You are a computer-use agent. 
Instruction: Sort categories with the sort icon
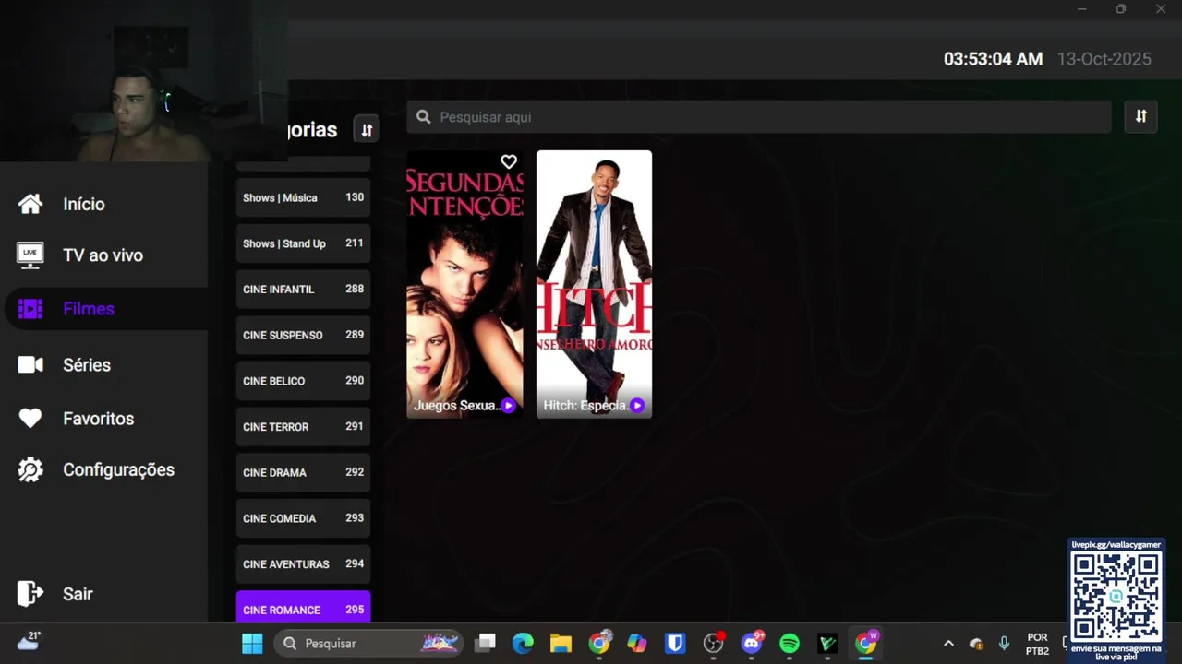tap(367, 130)
